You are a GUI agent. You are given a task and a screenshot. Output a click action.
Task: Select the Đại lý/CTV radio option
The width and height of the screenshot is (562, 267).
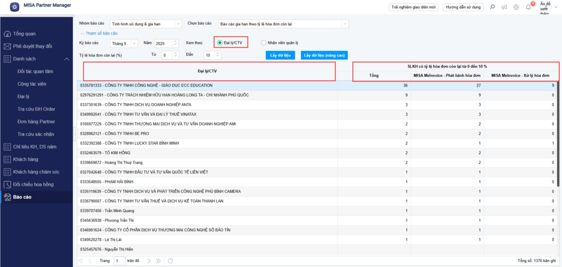pos(220,43)
